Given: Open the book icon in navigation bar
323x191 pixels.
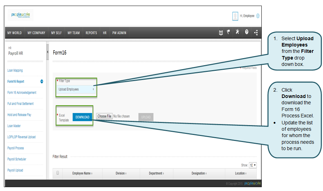Looking at the screenshot, I should tap(221, 33).
